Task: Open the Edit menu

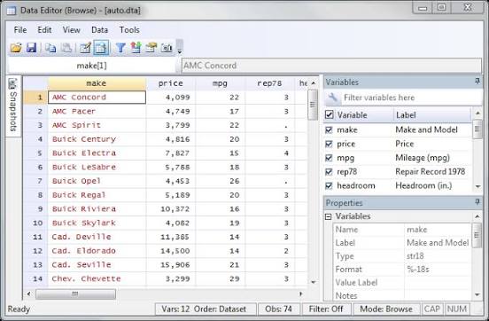Action: click(x=44, y=30)
